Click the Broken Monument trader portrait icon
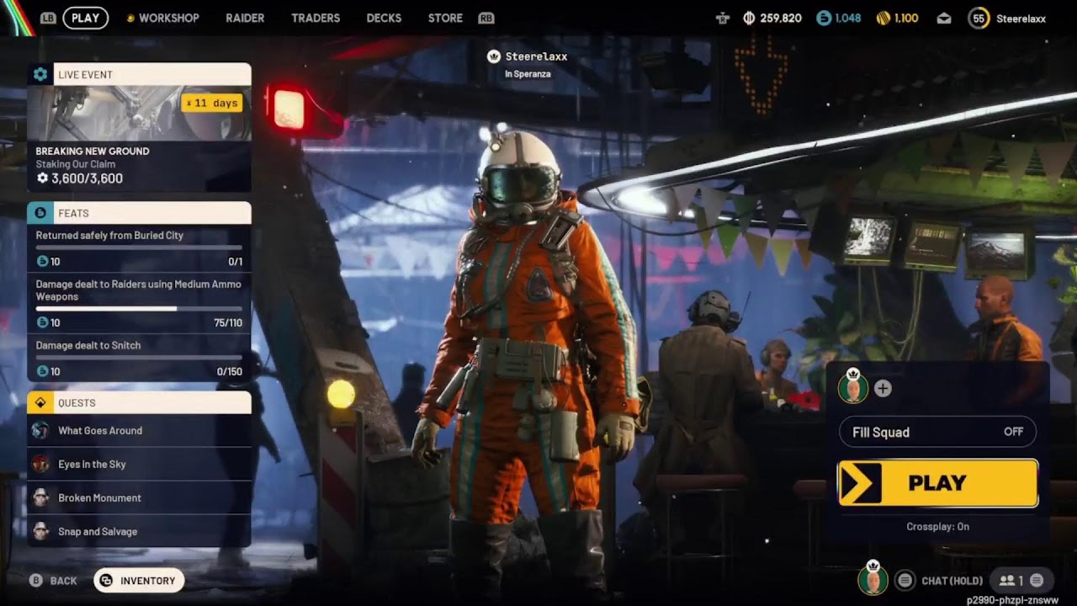 [x=40, y=497]
